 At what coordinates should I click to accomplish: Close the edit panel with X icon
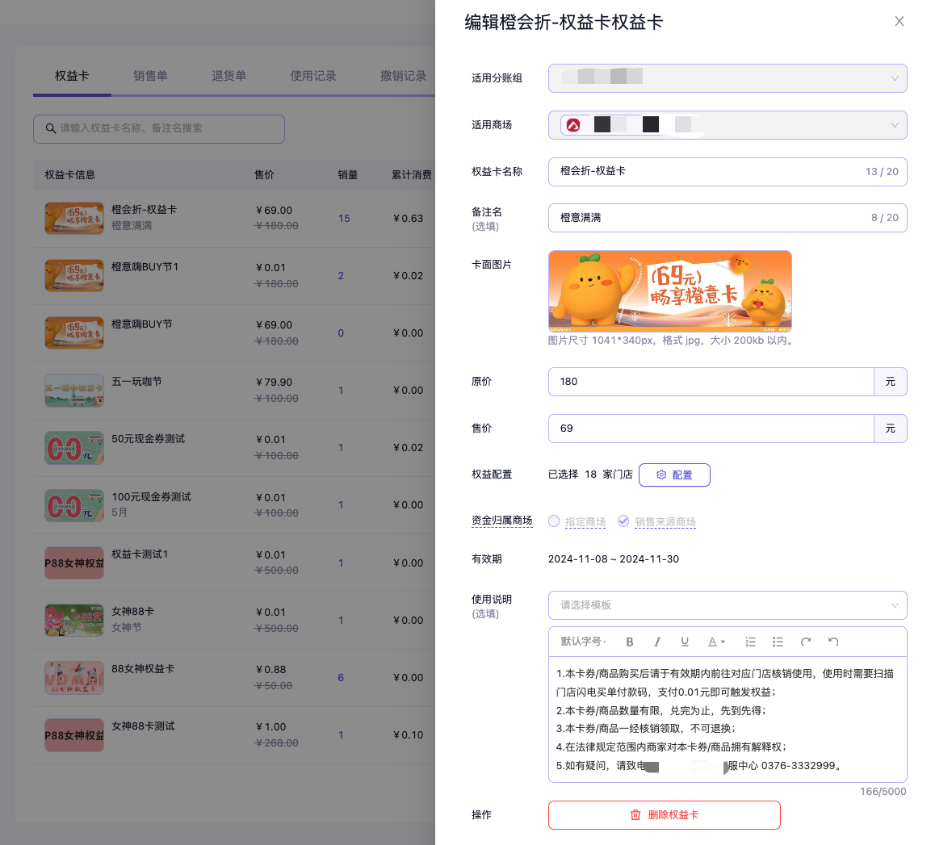899,22
